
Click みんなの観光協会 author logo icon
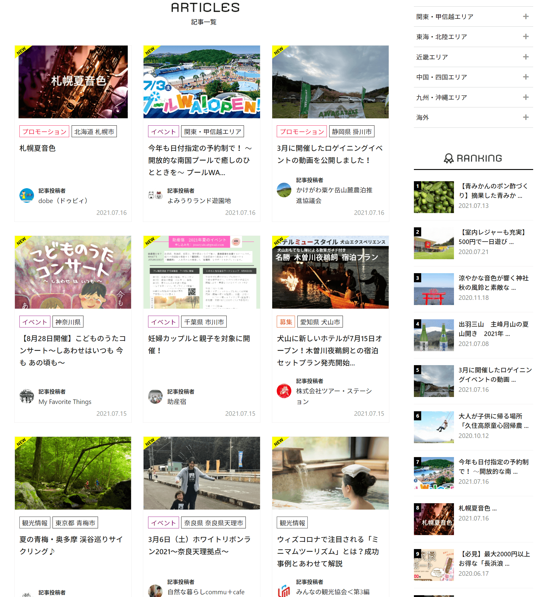pyautogui.click(x=284, y=591)
